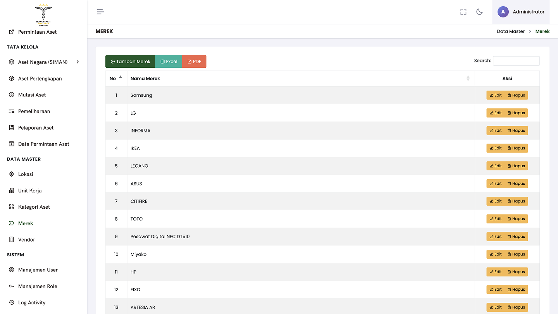This screenshot has height=314, width=558.
Task: Click the Merek breadcrumb at top right
Action: (x=542, y=31)
